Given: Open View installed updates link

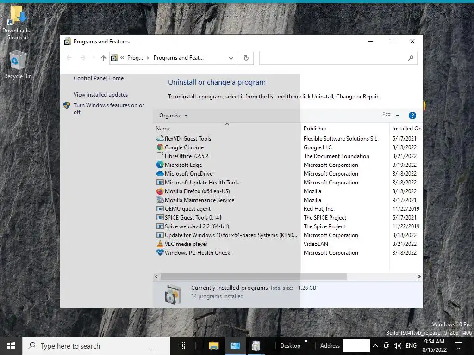Looking at the screenshot, I should pos(100,95).
